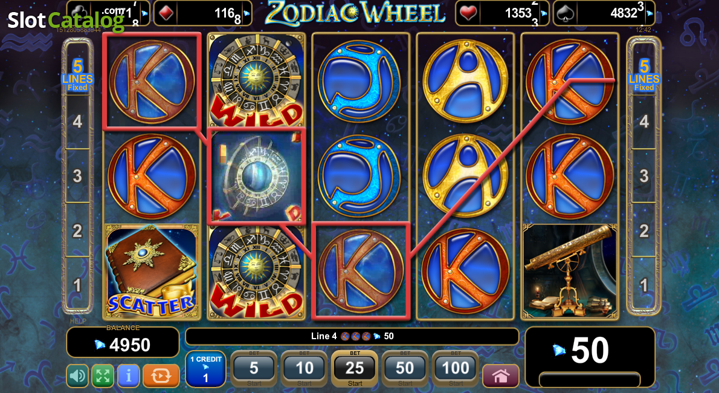
Task: Toggle fullscreen mode green icon
Action: [103, 376]
